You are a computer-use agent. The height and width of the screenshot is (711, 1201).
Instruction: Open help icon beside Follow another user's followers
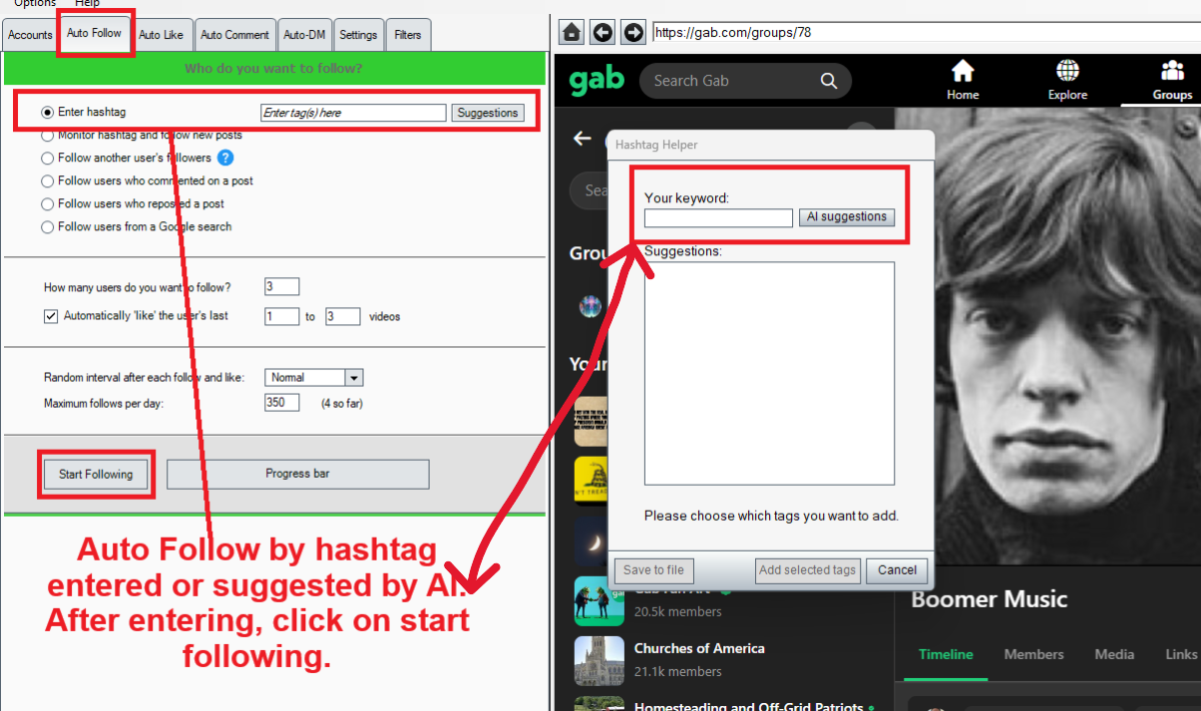click(225, 158)
